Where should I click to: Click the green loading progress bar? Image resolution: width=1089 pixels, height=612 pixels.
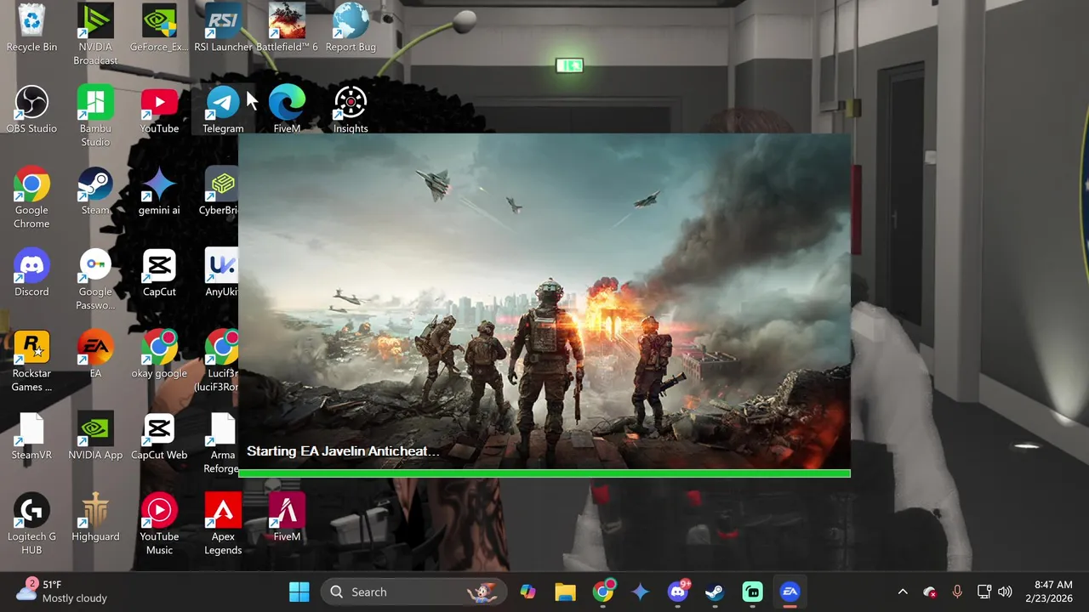tap(544, 473)
